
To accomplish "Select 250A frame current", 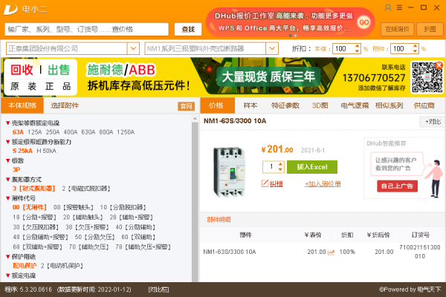I will [53, 132].
